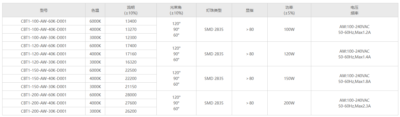The width and height of the screenshot is (400, 117).
Task: Click the 流明 column header
Action: coord(131,10)
